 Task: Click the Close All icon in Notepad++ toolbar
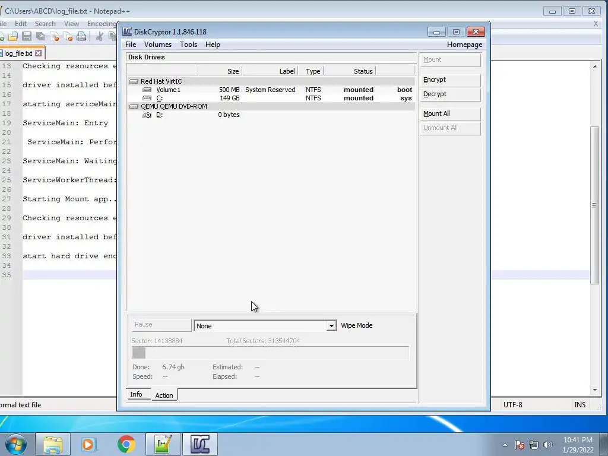pos(68,36)
